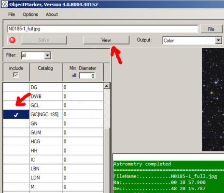Select the LDN catalog name cell
224x193 pixels.
(46, 178)
